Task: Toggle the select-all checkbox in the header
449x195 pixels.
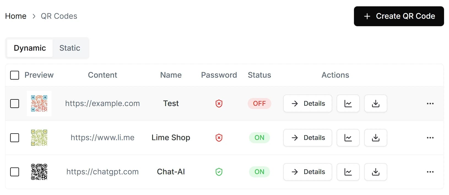Action: tap(15, 75)
